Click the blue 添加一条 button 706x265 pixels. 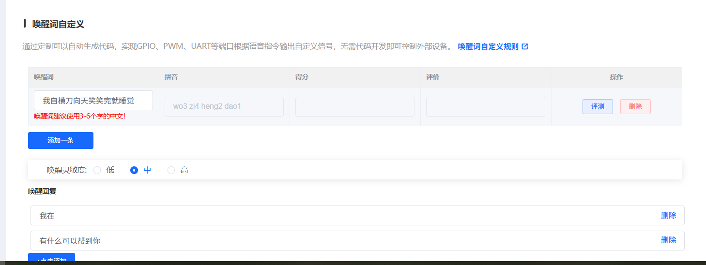[x=61, y=140]
